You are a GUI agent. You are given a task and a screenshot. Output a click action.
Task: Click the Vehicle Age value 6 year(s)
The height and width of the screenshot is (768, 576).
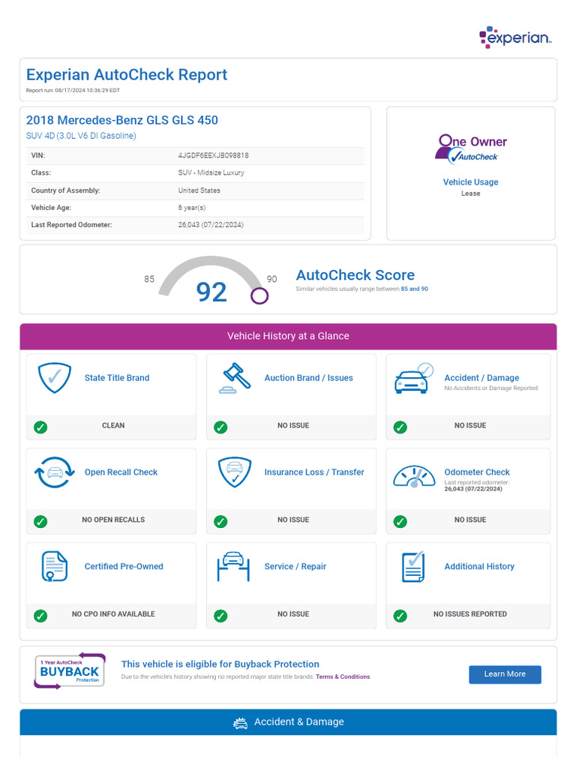(x=192, y=207)
